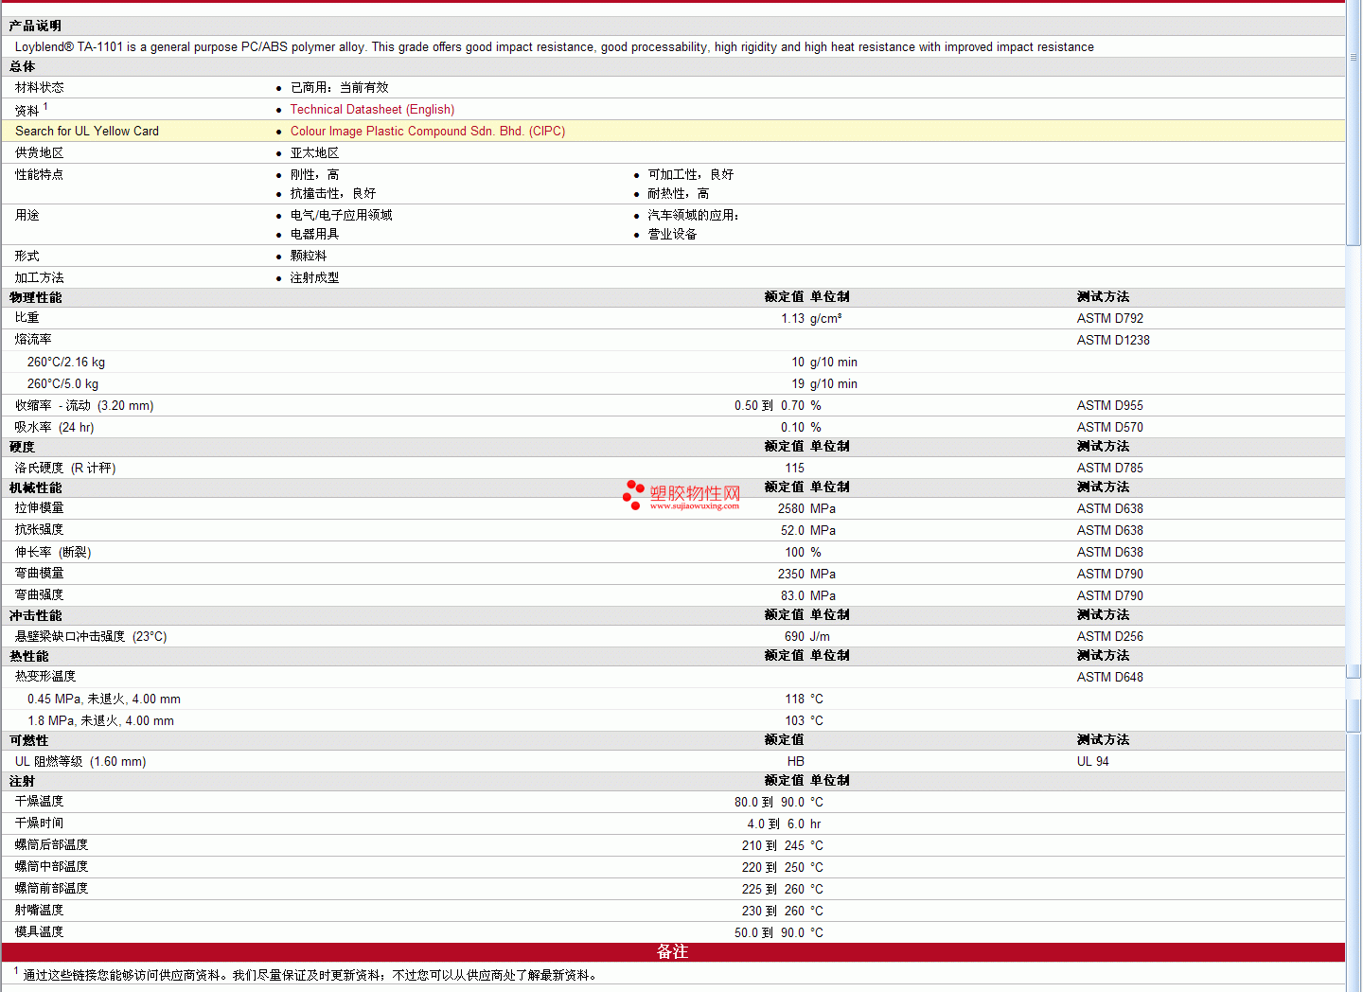The height and width of the screenshot is (992, 1363).
Task: Click the 'ASTM D648' test method
Action: point(1109,677)
